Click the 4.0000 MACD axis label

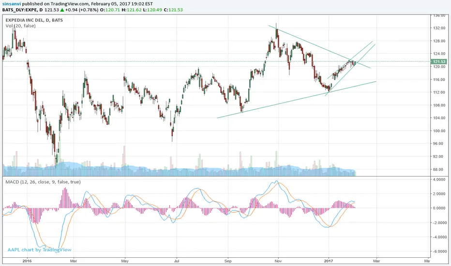440,179
